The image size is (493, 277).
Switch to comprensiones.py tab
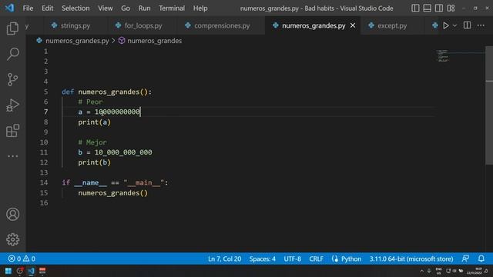(222, 25)
